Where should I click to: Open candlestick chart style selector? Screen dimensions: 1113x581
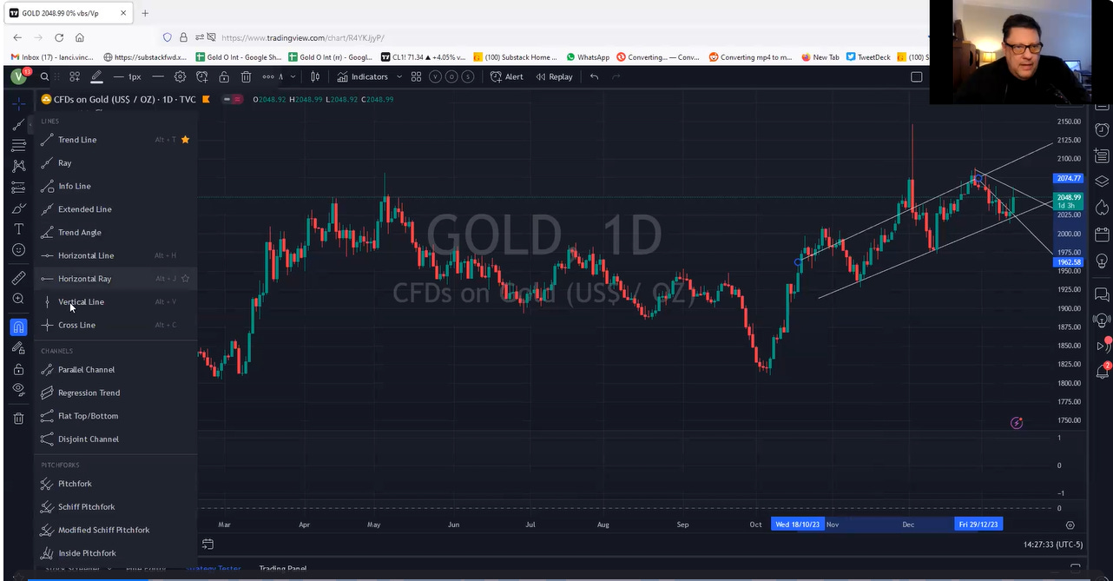[314, 76]
